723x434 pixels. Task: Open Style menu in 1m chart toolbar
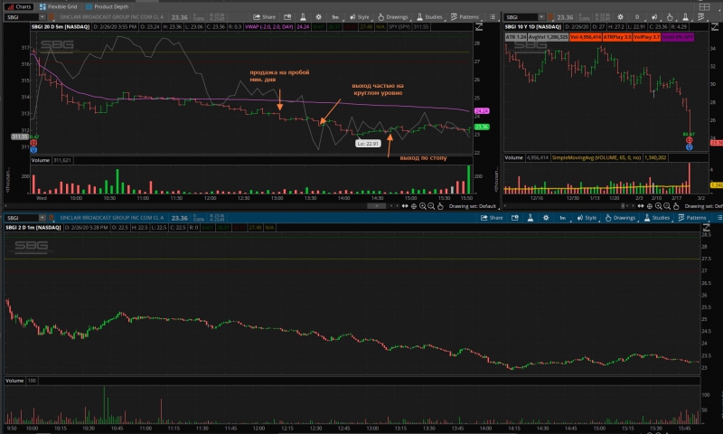click(x=587, y=218)
